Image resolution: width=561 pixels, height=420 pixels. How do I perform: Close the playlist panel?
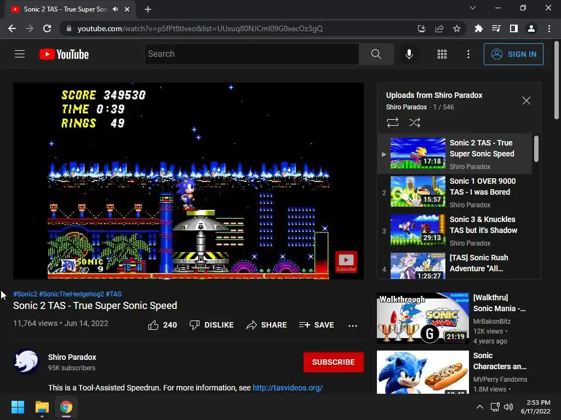click(526, 101)
